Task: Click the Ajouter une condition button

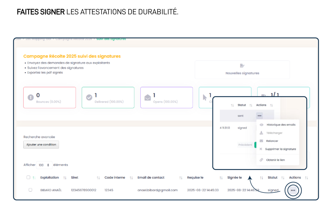Action: (41, 145)
